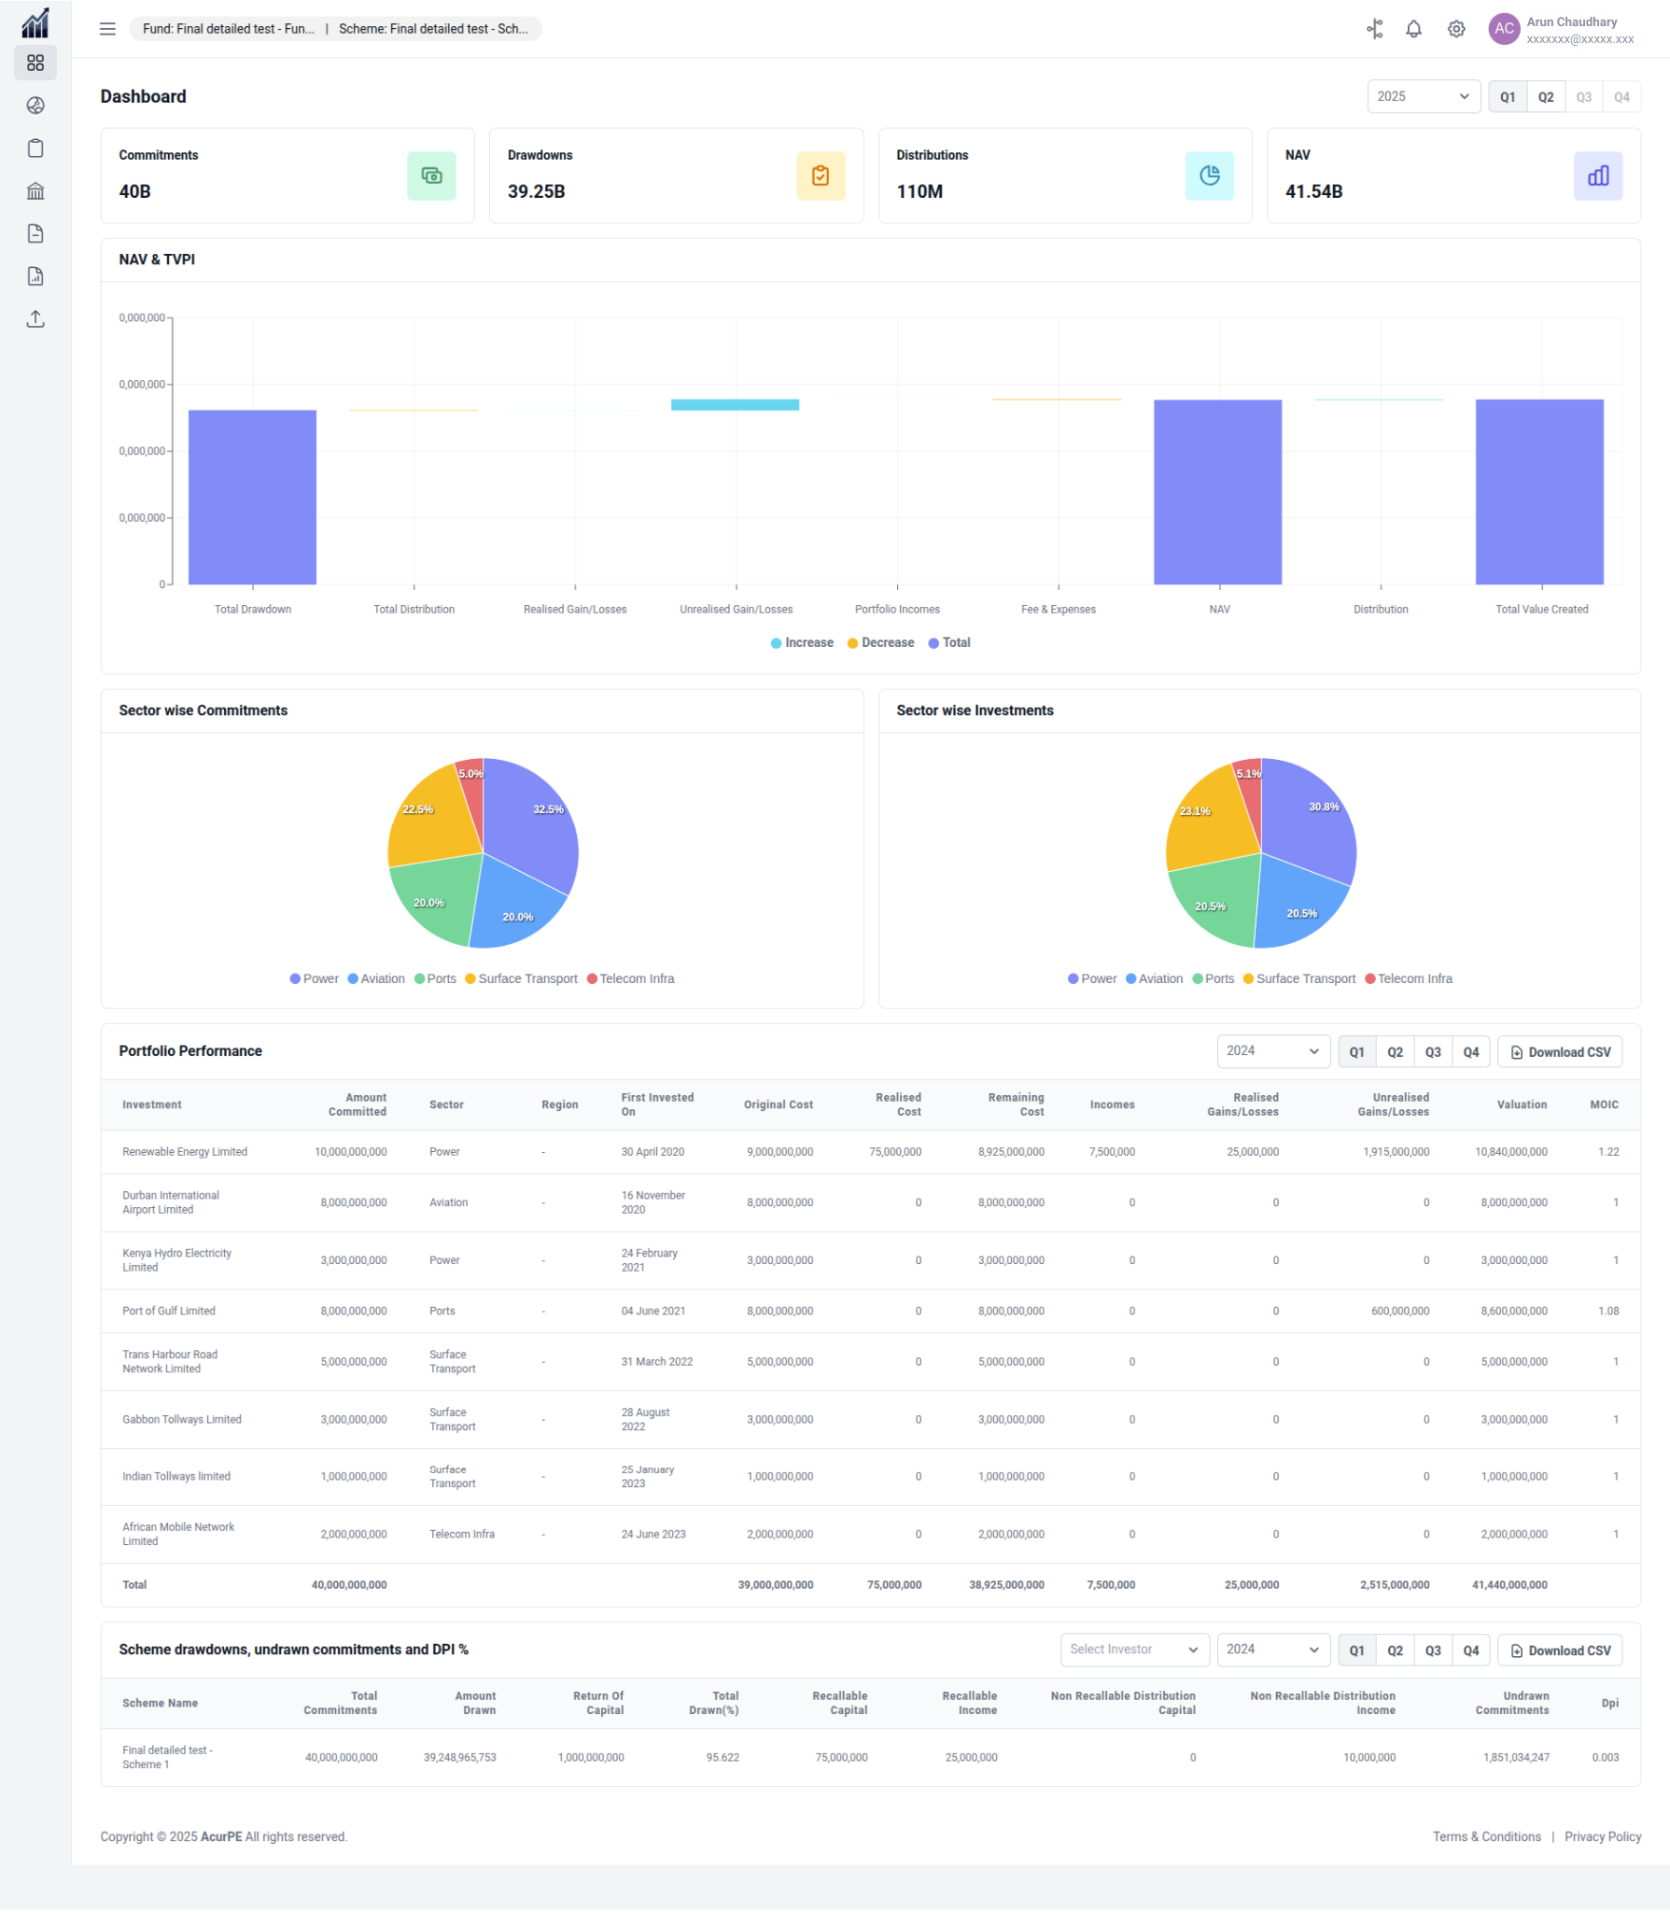Image resolution: width=1670 pixels, height=1912 pixels.
Task: Expand Portfolio Performance 2024 year dropdown
Action: pyautogui.click(x=1272, y=1051)
